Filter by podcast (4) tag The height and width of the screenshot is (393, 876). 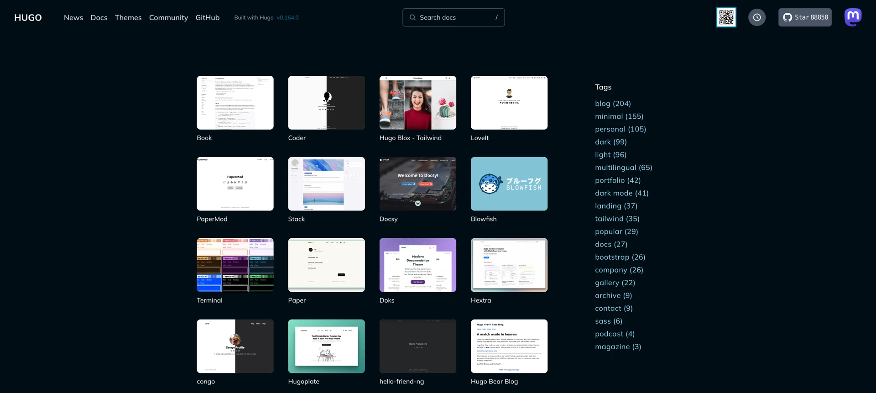click(x=615, y=334)
